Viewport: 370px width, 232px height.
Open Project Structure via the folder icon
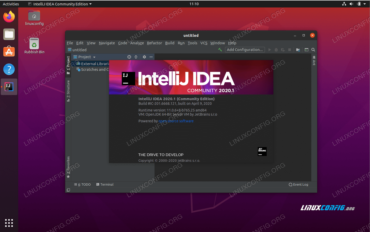[298, 50]
